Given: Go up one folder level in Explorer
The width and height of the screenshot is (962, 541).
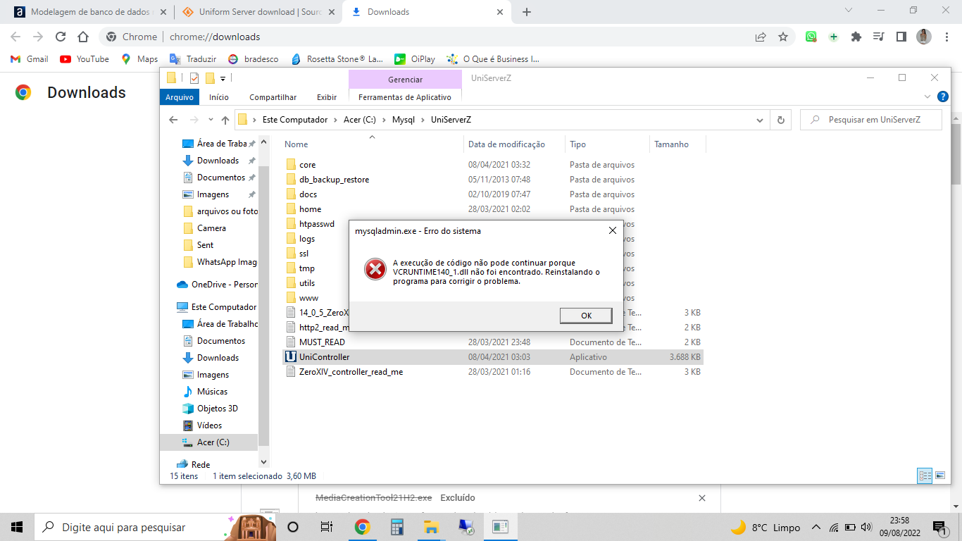Looking at the screenshot, I should (x=225, y=120).
